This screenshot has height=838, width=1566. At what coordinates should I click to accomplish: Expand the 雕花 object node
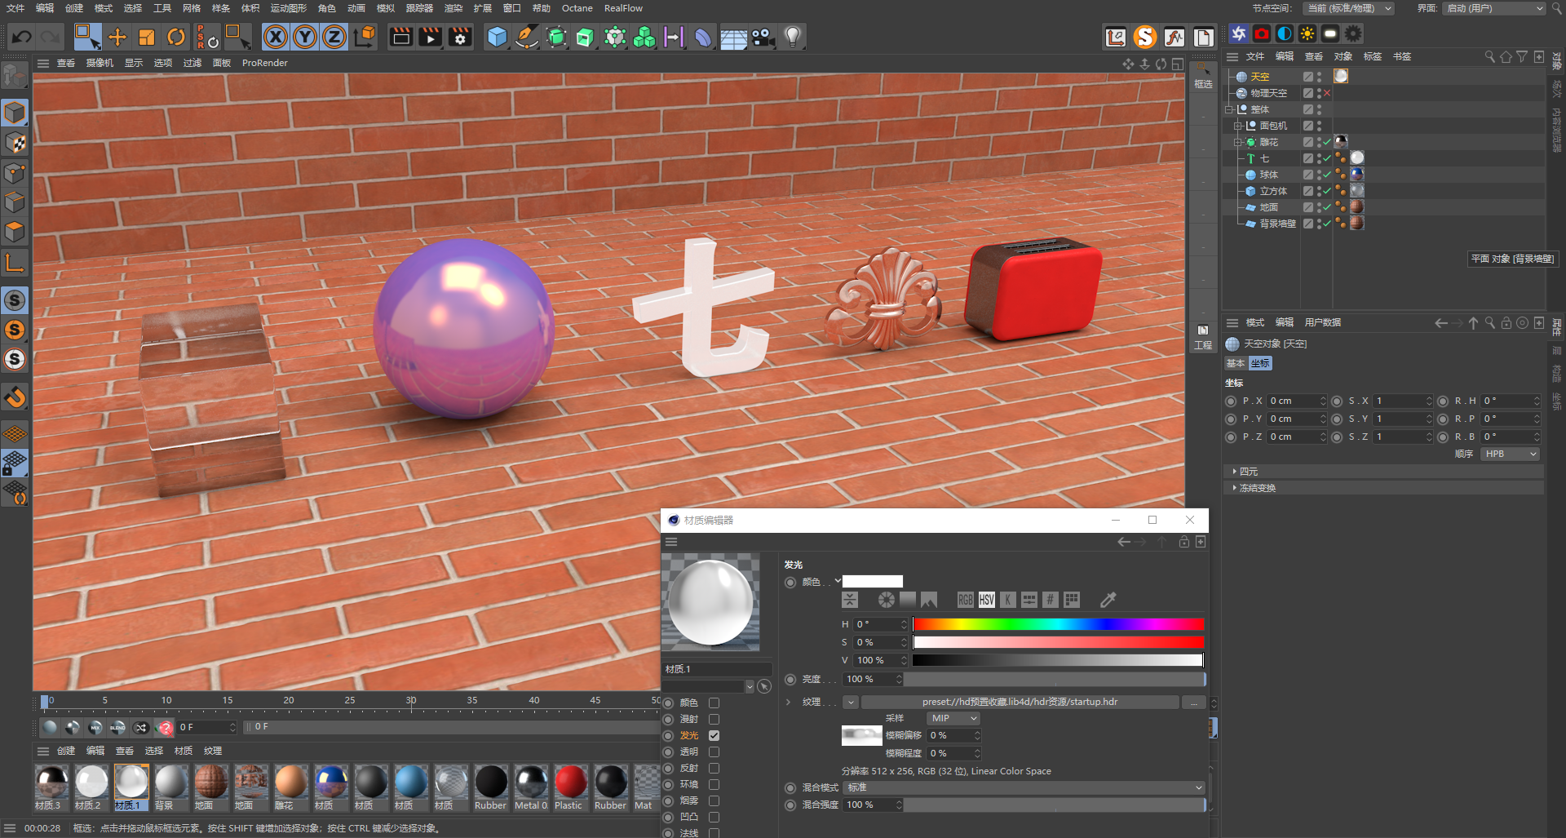(1238, 142)
